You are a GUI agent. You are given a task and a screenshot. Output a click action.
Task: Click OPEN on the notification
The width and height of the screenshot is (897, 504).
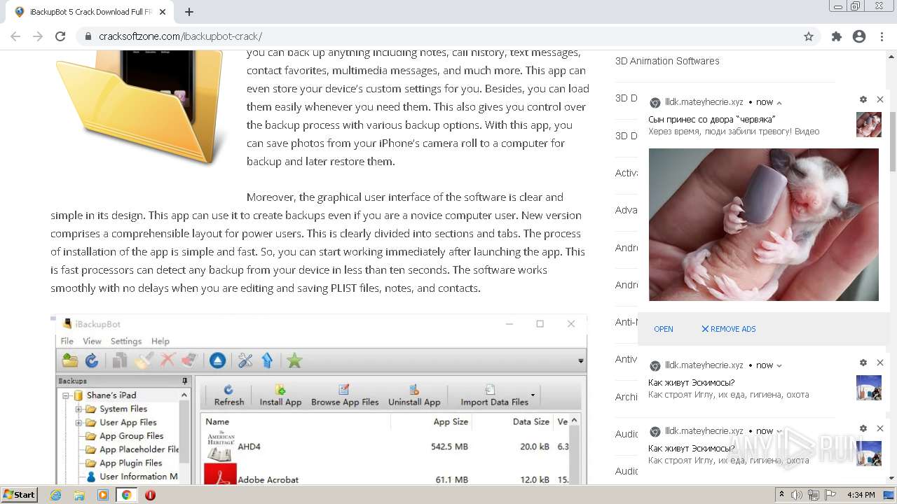[664, 329]
